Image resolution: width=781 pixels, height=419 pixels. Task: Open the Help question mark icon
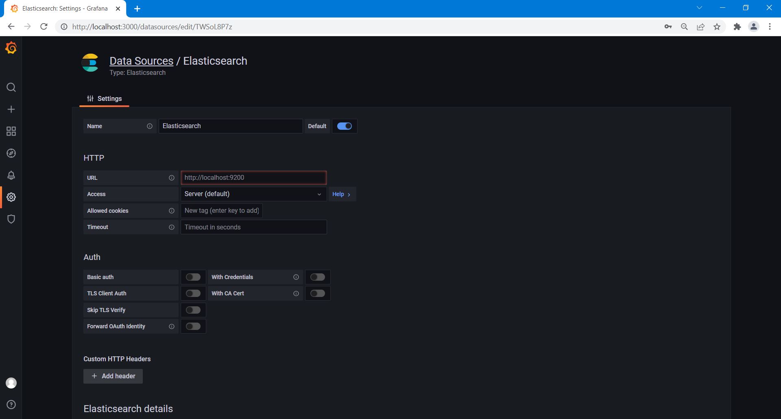[x=11, y=404]
